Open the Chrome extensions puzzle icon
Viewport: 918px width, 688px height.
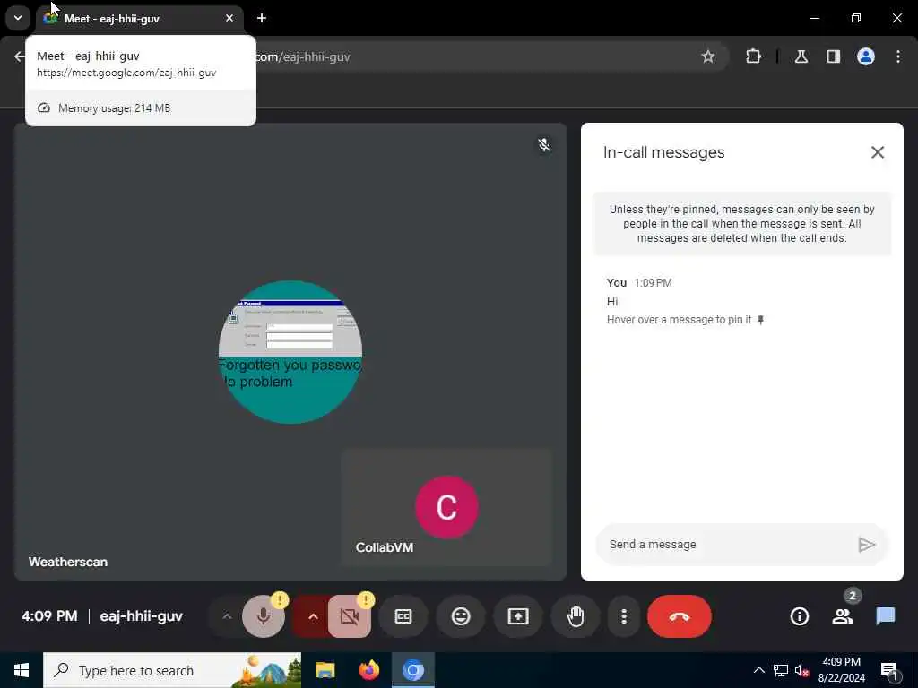click(753, 56)
